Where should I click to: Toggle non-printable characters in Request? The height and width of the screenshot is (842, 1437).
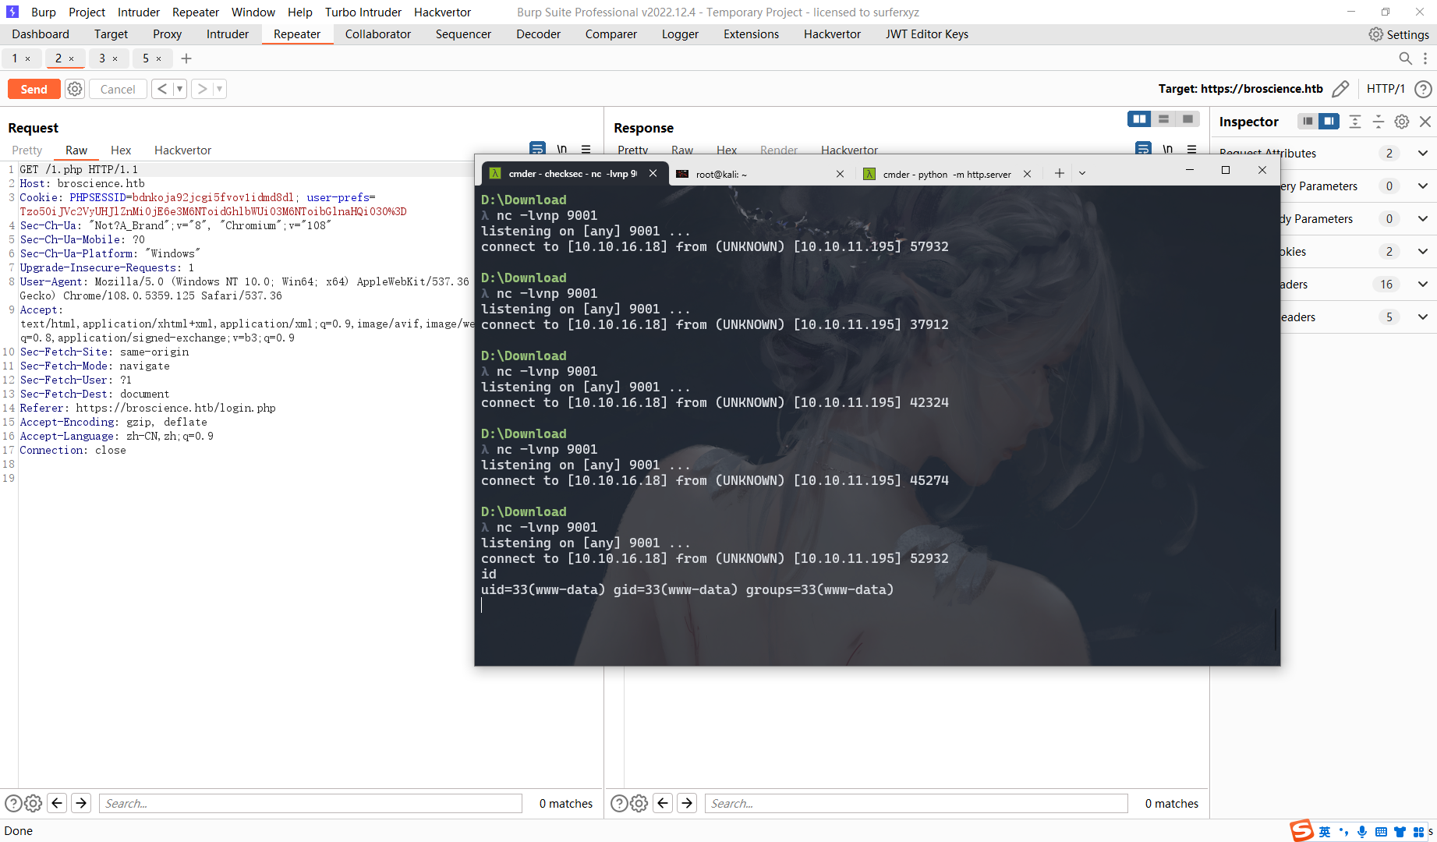(x=562, y=148)
